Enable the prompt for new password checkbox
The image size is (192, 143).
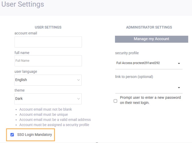(x=115, y=101)
